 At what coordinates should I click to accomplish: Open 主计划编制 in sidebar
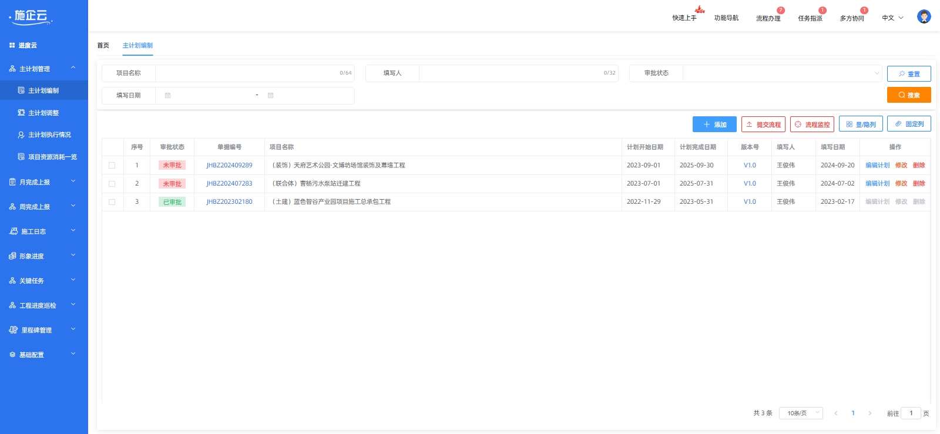(x=44, y=90)
